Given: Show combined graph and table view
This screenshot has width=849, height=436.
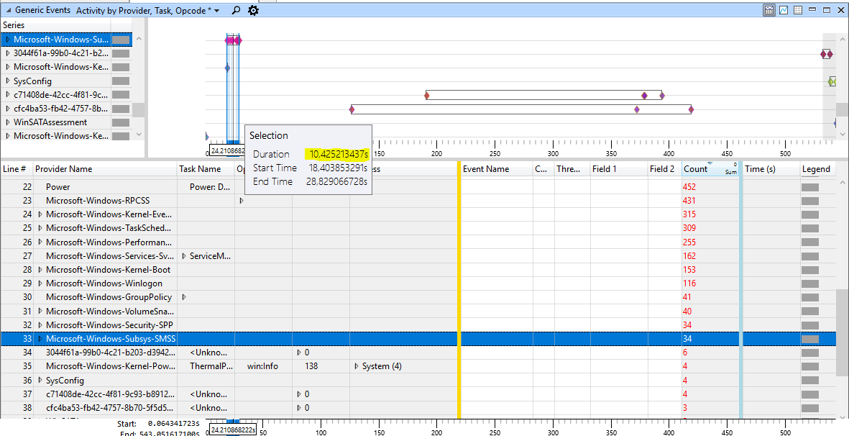Looking at the screenshot, I should coord(769,10).
